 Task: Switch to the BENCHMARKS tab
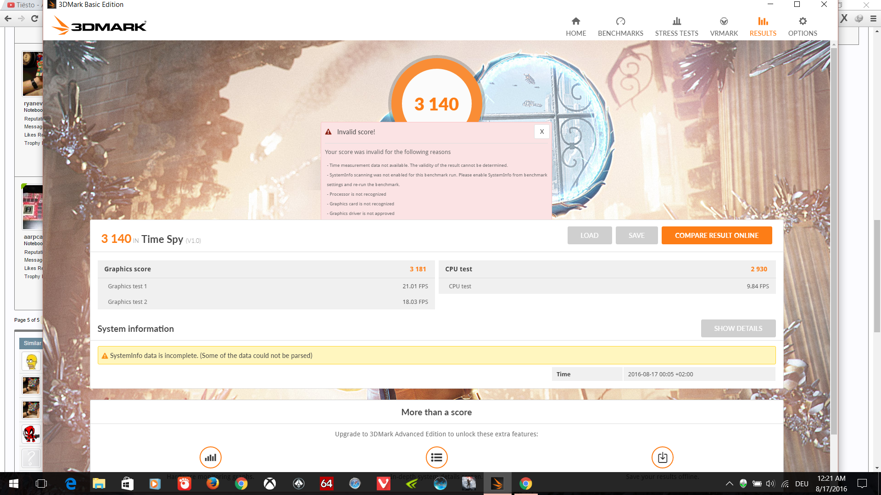point(620,27)
